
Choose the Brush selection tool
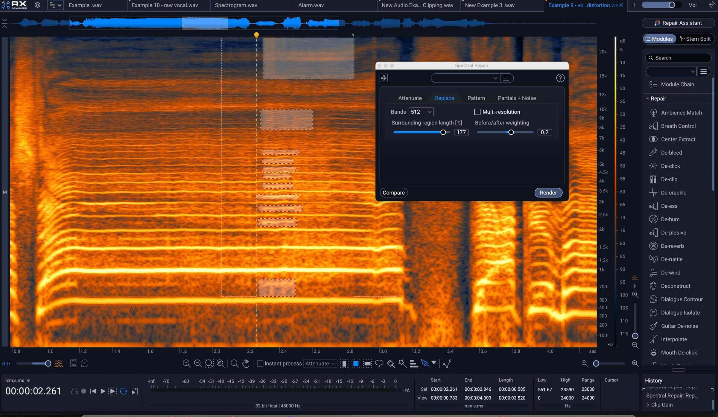click(391, 363)
